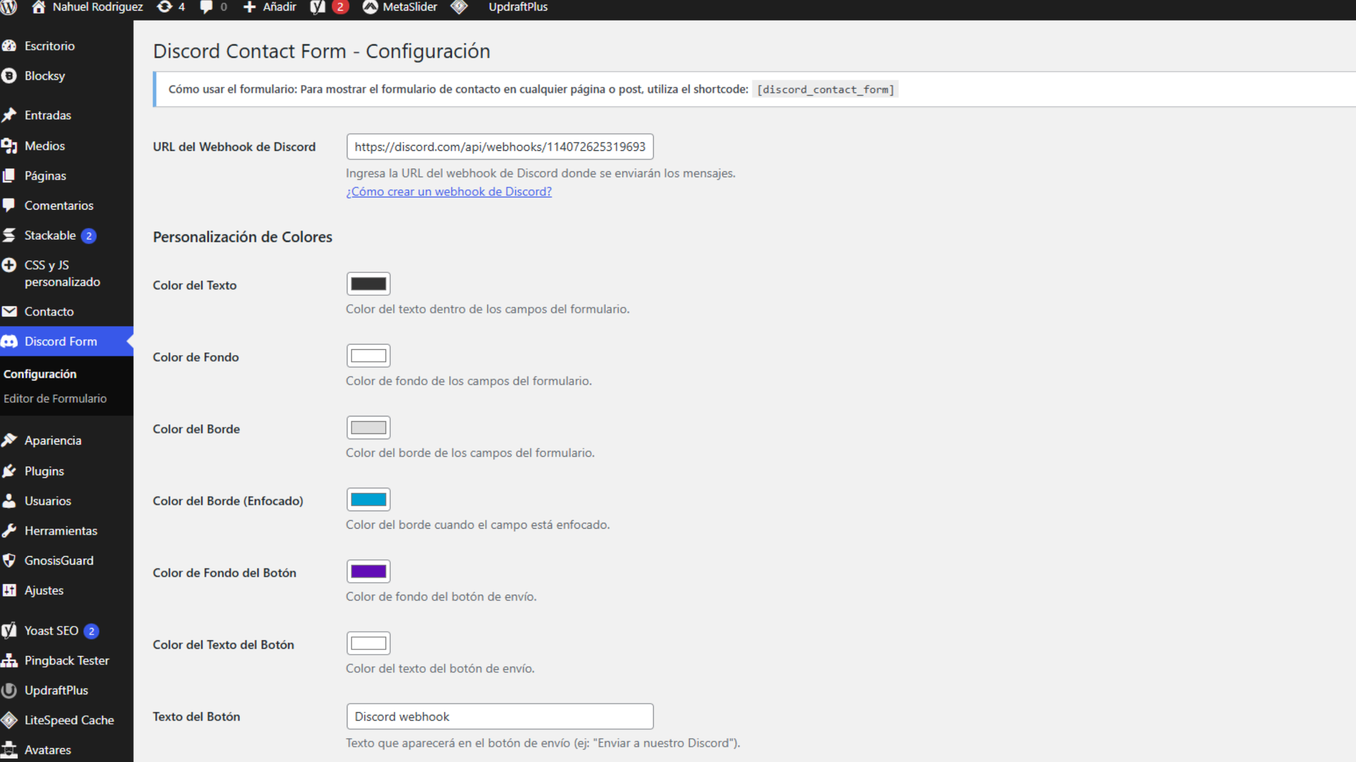This screenshot has width=1356, height=762.
Task: Open the Yoast SEO admin bar icon
Action: [x=317, y=7]
